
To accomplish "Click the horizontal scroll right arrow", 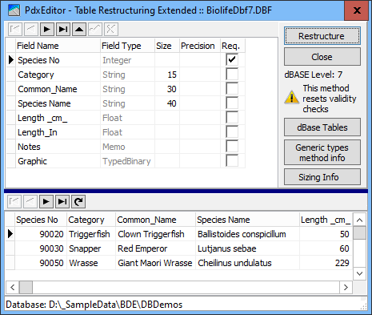I will click(346, 287).
